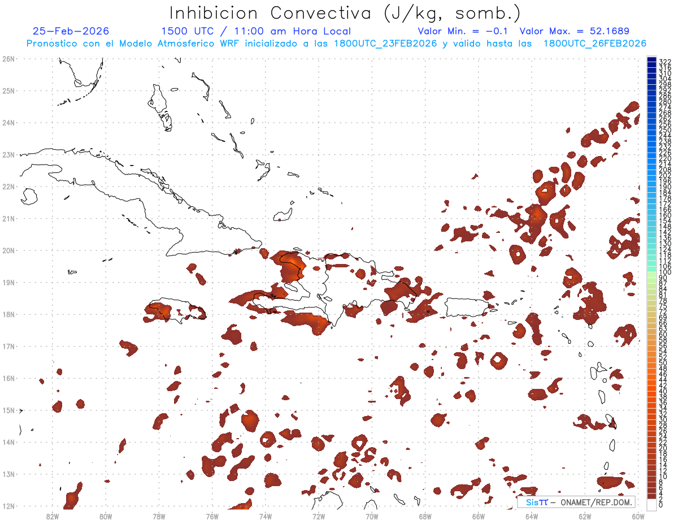Click the 'SisPI – ONAMET/REP.DOM.' credit label
Viewport: 678px width, 524px height.
pos(575,502)
